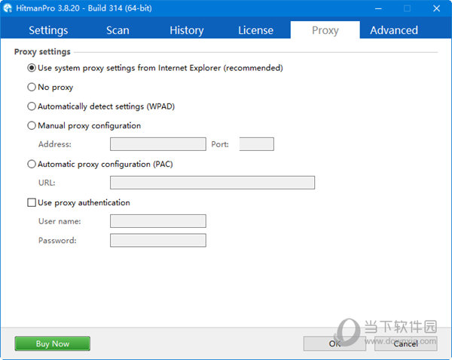Click the proxy Address input field
Image resolution: width=452 pixels, height=360 pixels.
(x=158, y=144)
